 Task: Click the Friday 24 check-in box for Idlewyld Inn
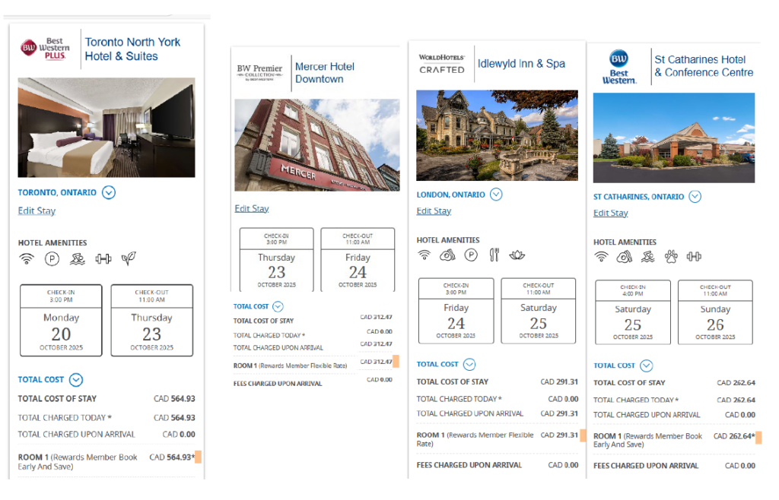pos(456,311)
